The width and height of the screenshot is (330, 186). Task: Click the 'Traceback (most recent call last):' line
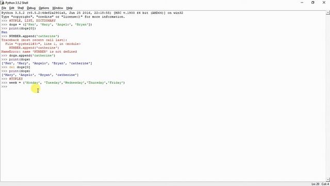coord(34,40)
